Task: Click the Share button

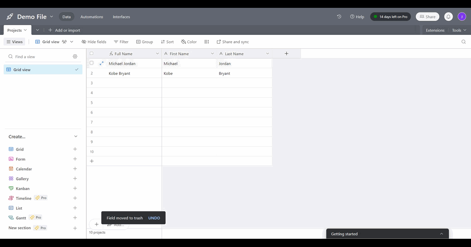Action: (427, 17)
